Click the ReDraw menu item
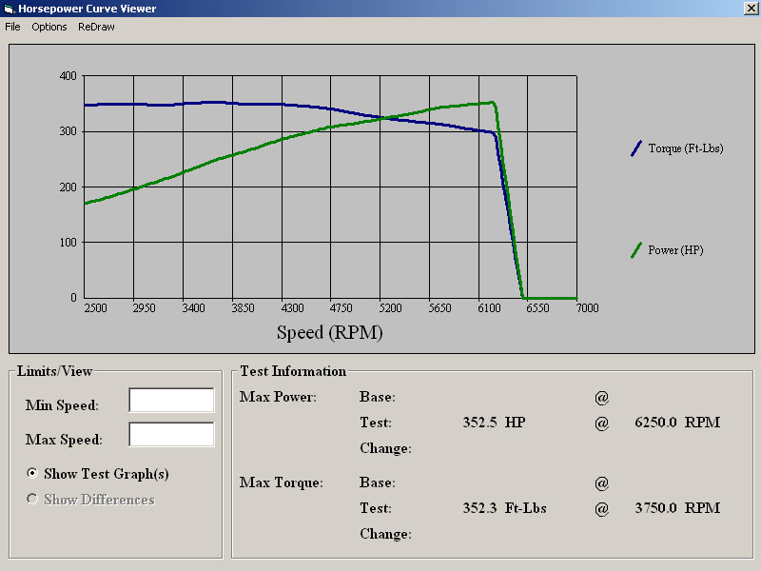Viewport: 761px width, 571px height. coord(96,27)
